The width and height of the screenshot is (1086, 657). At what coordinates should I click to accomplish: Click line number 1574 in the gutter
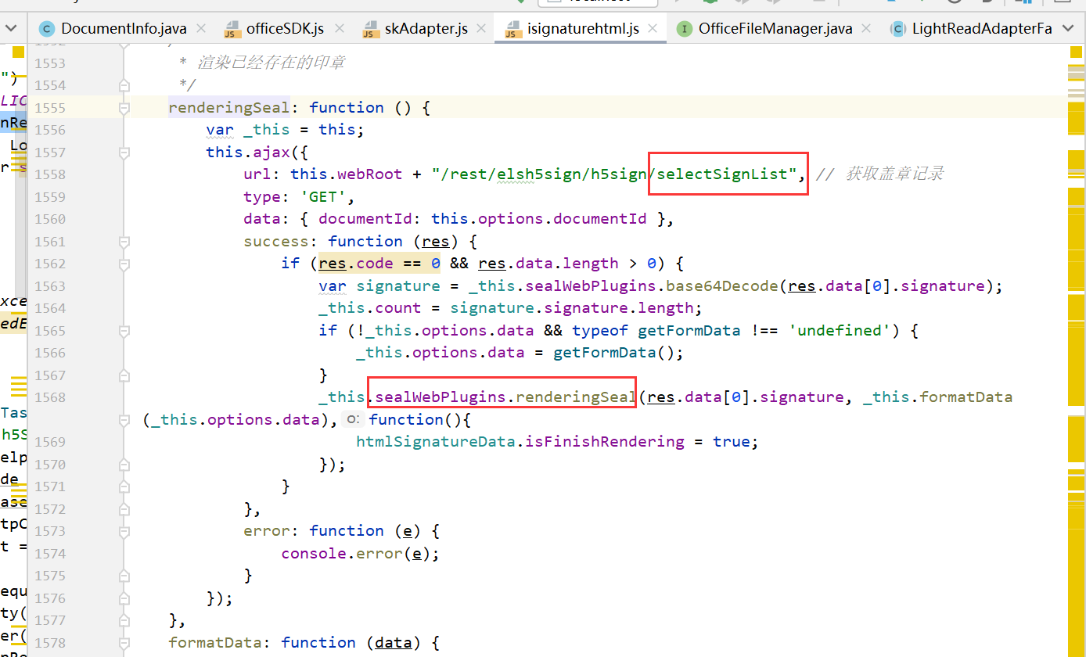[50, 553]
